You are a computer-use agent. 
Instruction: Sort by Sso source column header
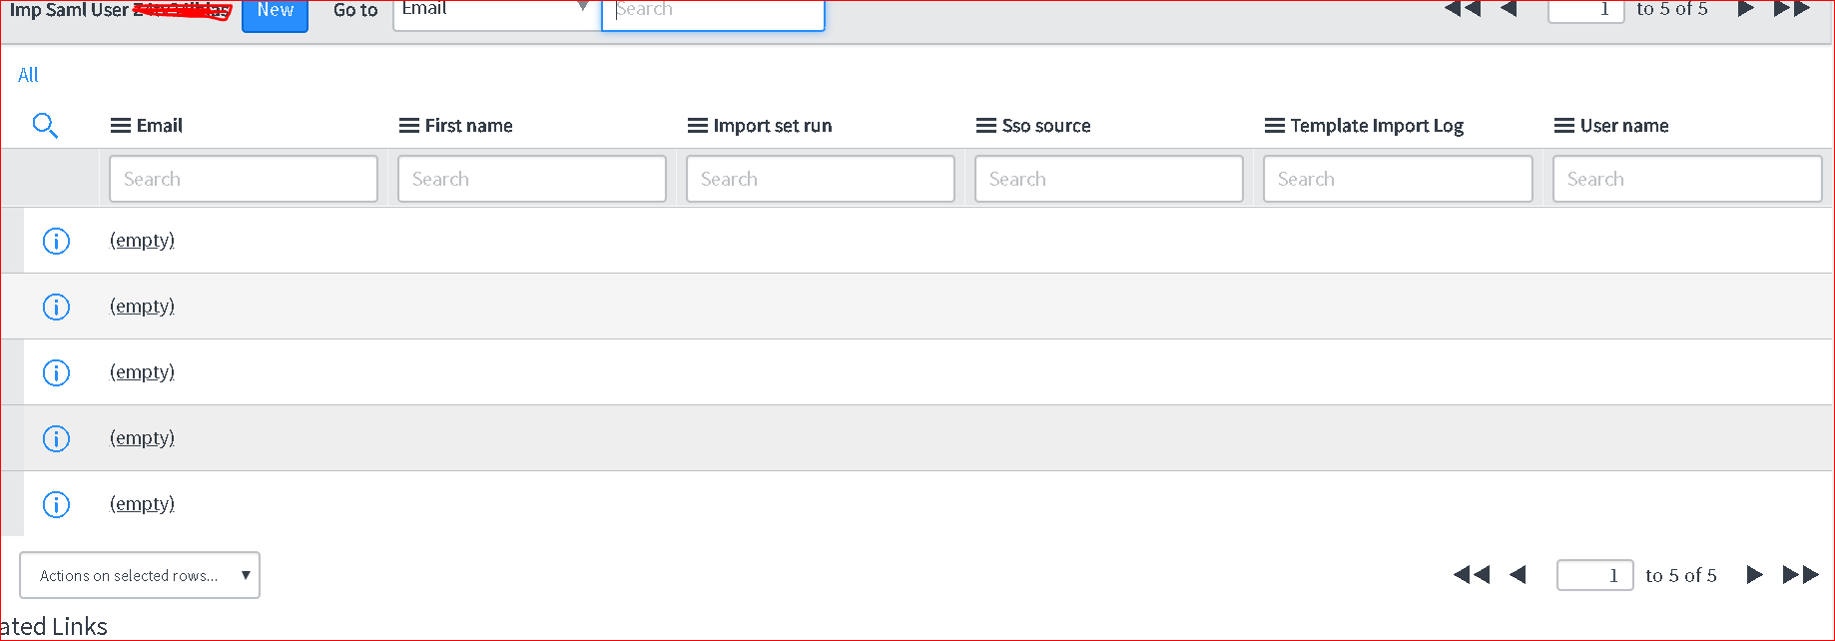click(1046, 126)
